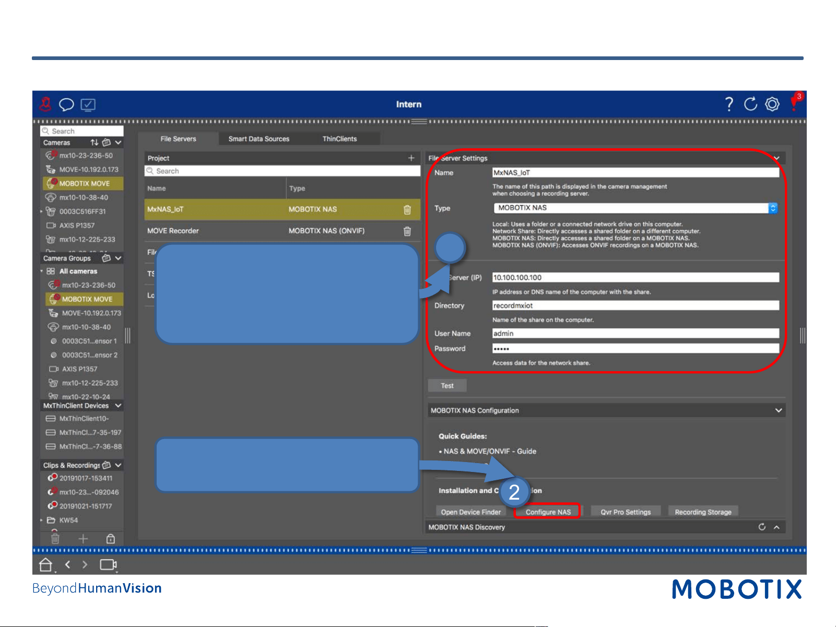Delete MxNAS_IoT with its trash icon

[407, 209]
